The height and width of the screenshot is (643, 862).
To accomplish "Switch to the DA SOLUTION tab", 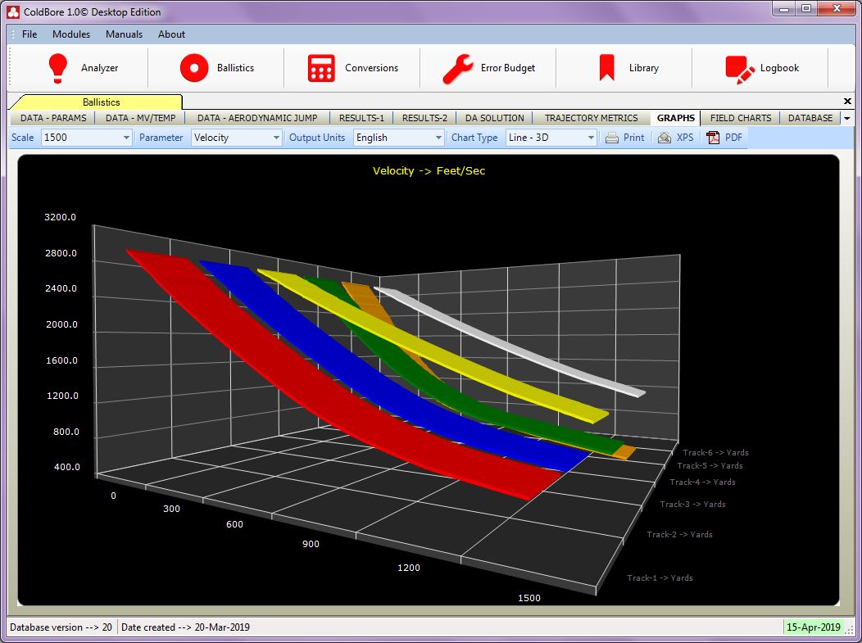I will (495, 118).
